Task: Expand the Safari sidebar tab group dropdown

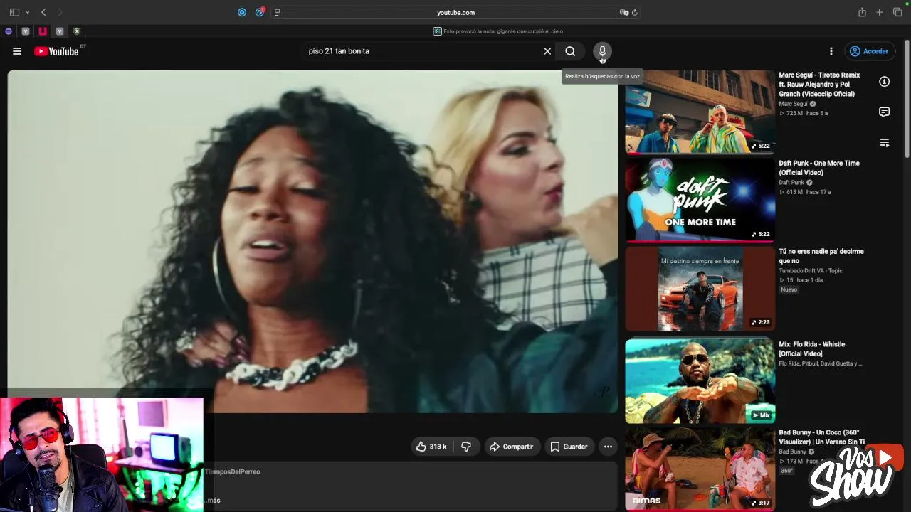Action: (27, 12)
